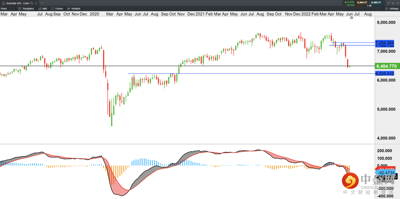The image size is (400, 199).
Task: Click the Templates sliders icon
Action: point(19,8)
